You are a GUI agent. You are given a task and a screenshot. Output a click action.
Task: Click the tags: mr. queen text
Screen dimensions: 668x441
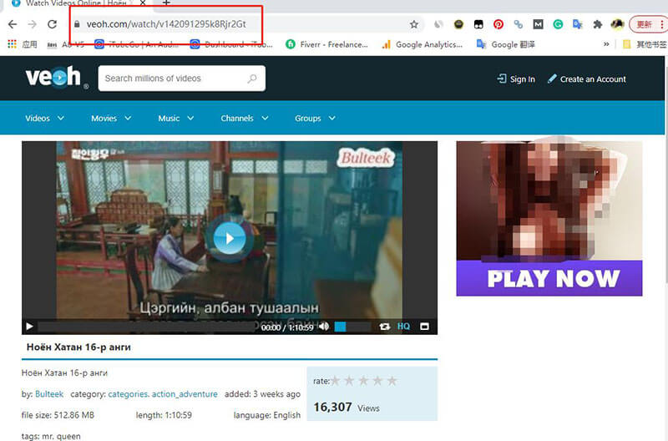(51, 436)
